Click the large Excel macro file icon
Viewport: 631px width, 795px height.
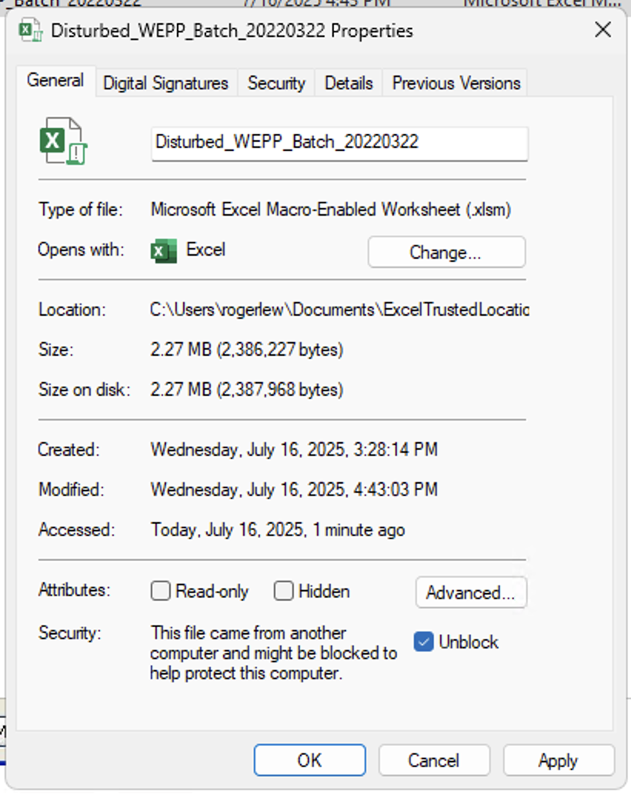pyautogui.click(x=63, y=141)
